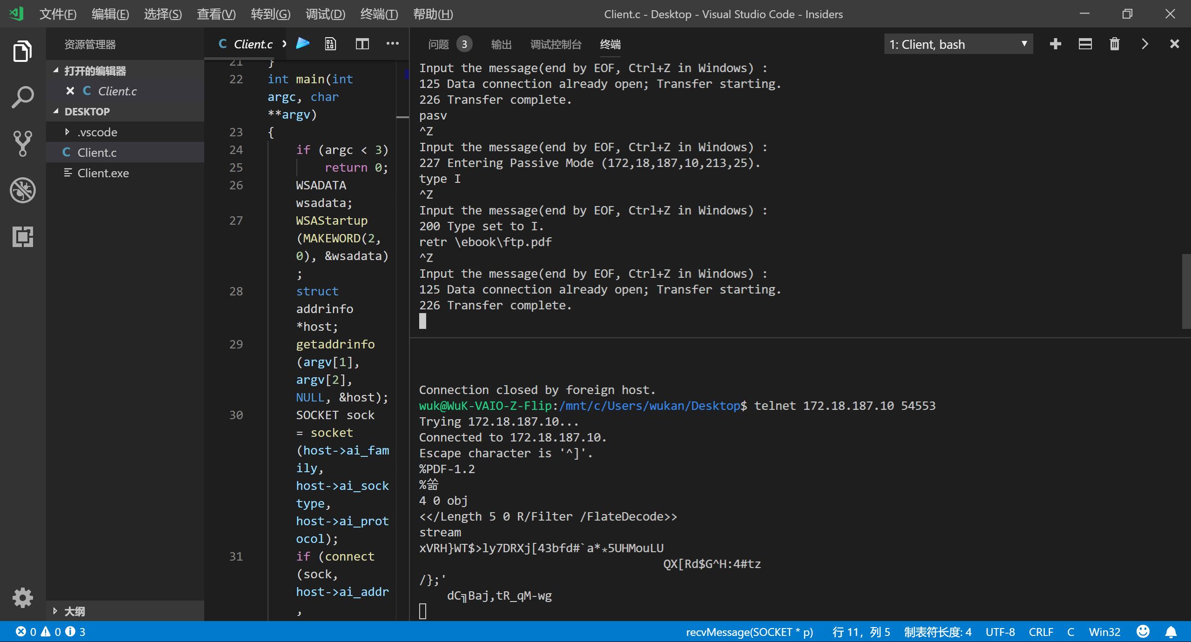Switch to the 问题 problems tab

438,44
